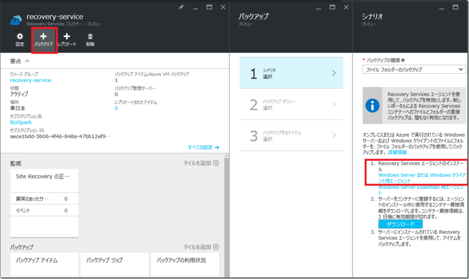Click the バックアップ plus toolbar button
The image size is (469, 279).
point(43,40)
